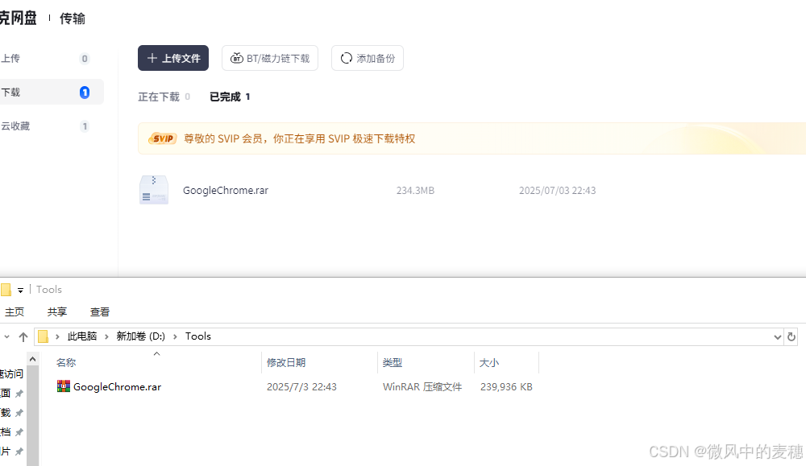This screenshot has width=806, height=466.
Task: Click the 传输 page title
Action: pos(73,19)
